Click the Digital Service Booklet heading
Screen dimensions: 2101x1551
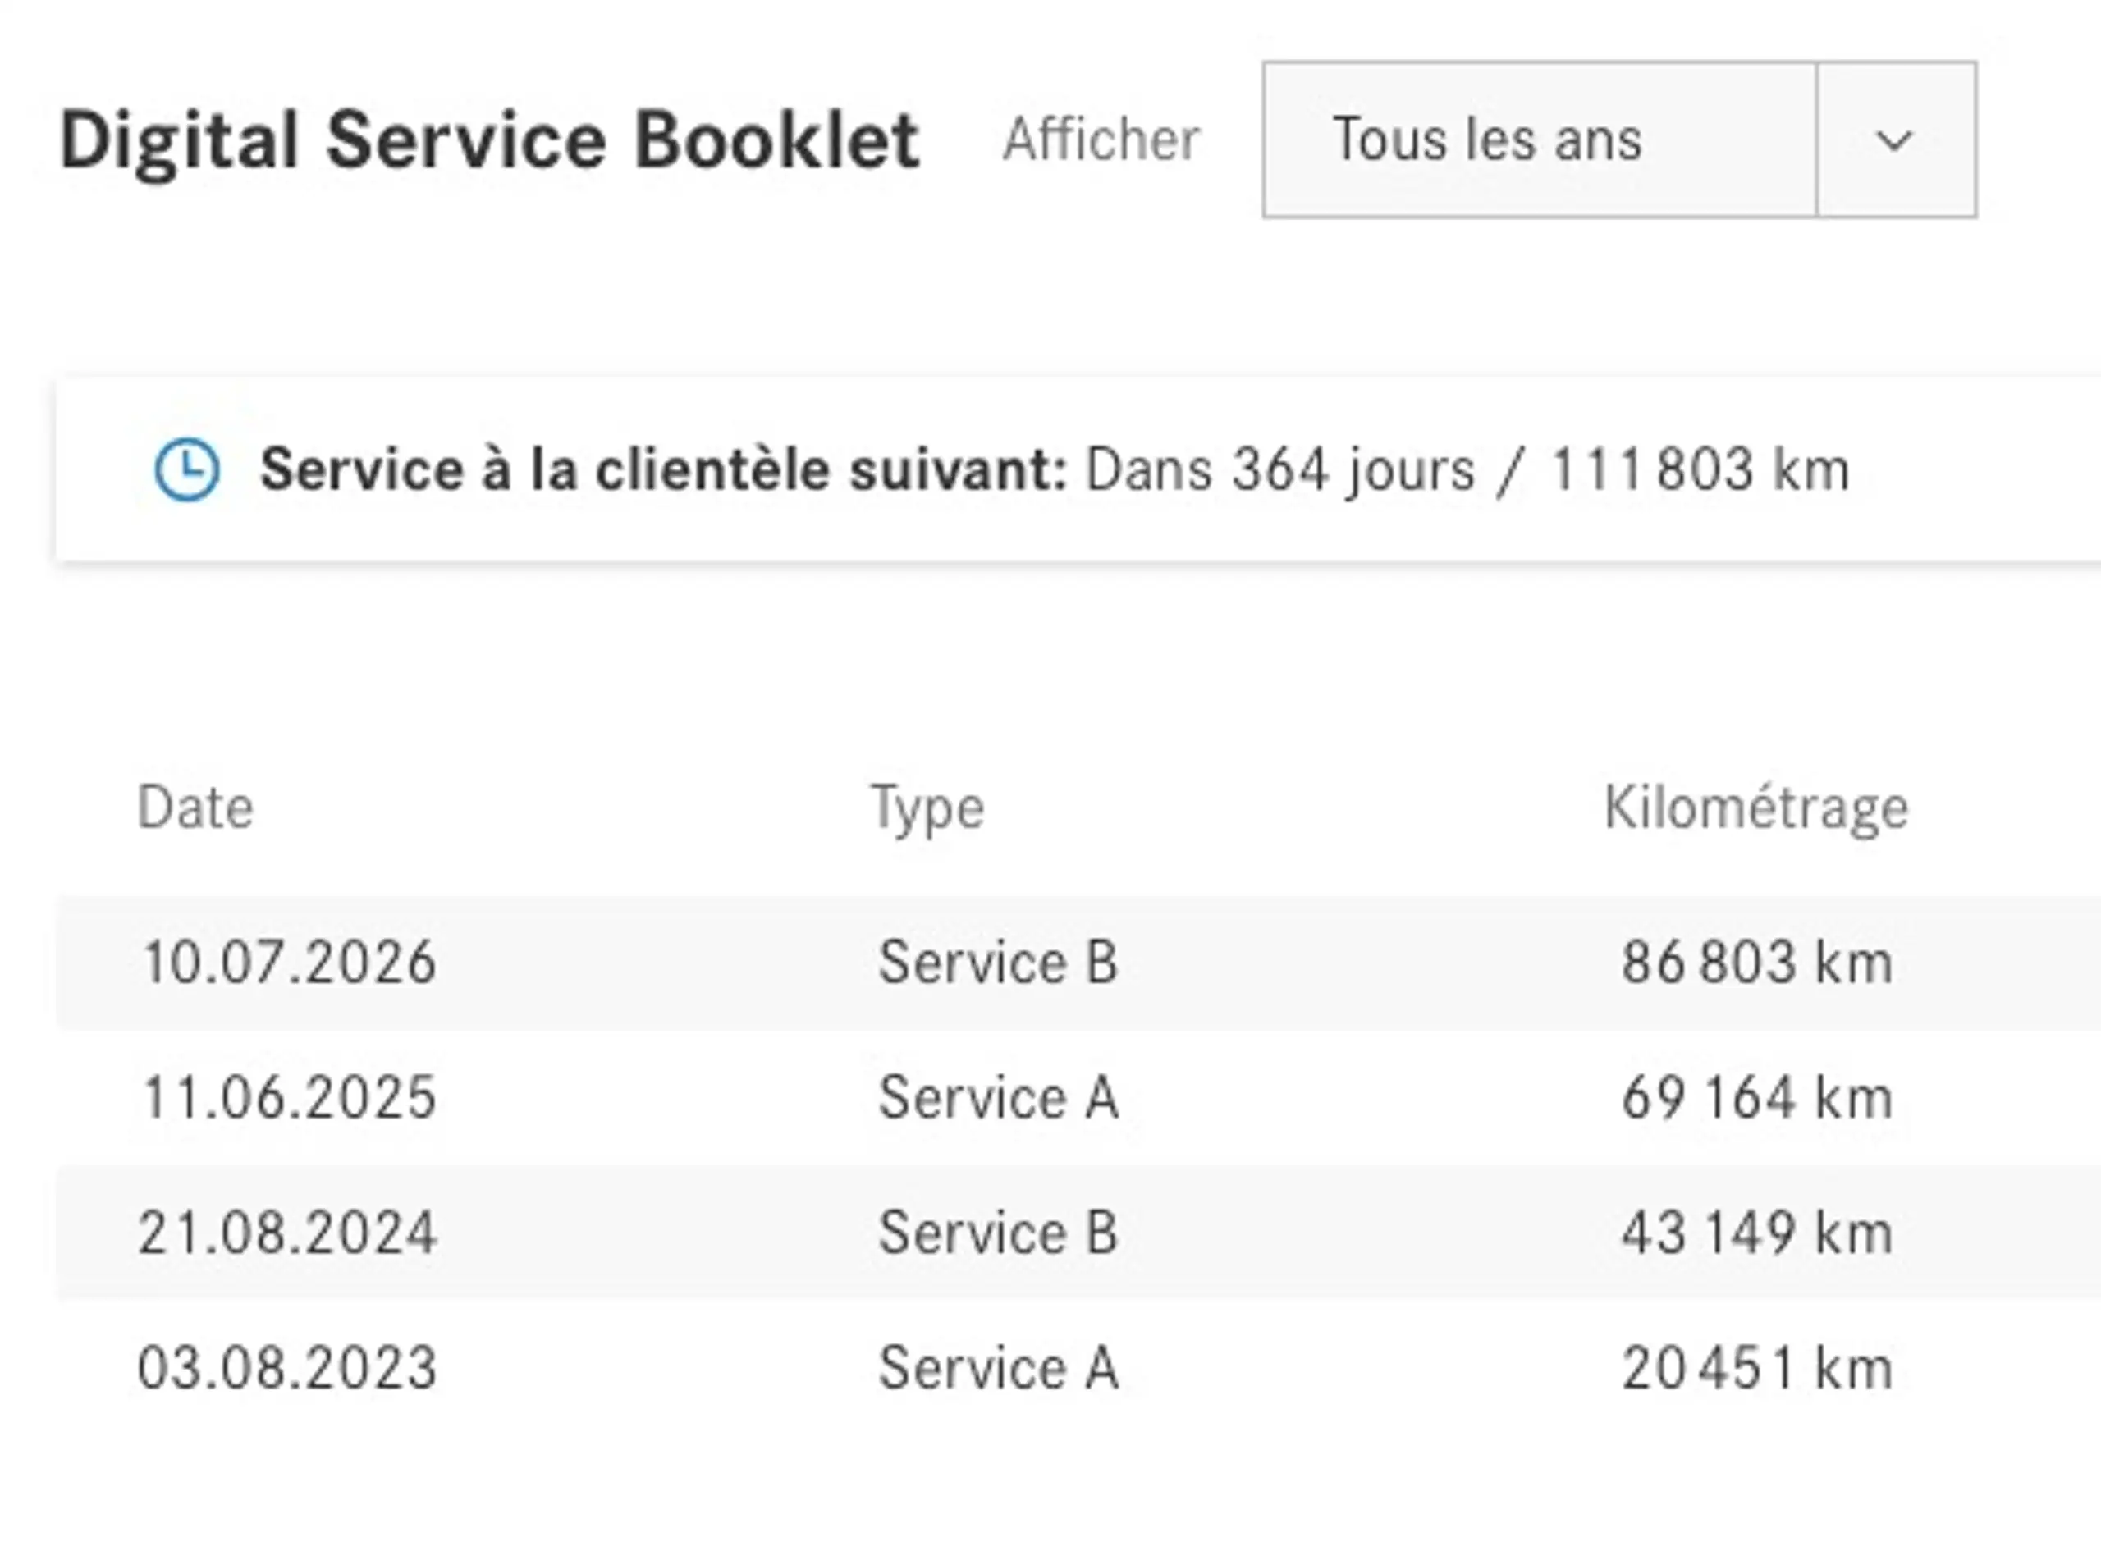489,141
